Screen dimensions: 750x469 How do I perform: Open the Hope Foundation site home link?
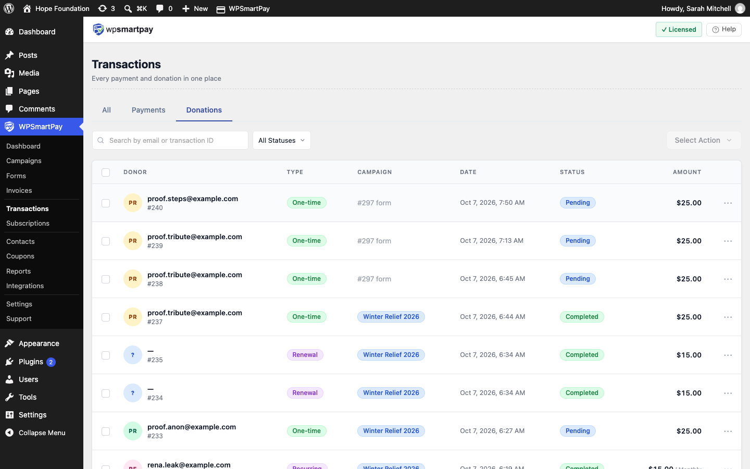pos(56,8)
